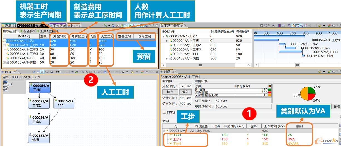
Task: Click red alignment lines icon in Gantt toolbar
Action: [279, 26]
